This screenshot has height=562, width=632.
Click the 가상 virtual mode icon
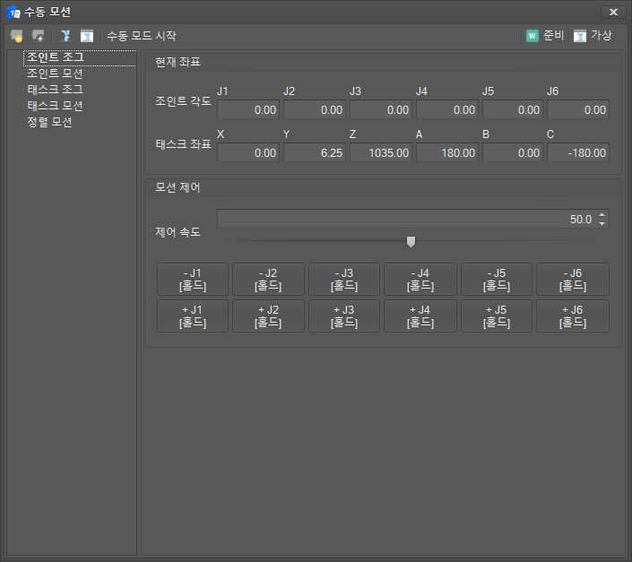coord(580,36)
